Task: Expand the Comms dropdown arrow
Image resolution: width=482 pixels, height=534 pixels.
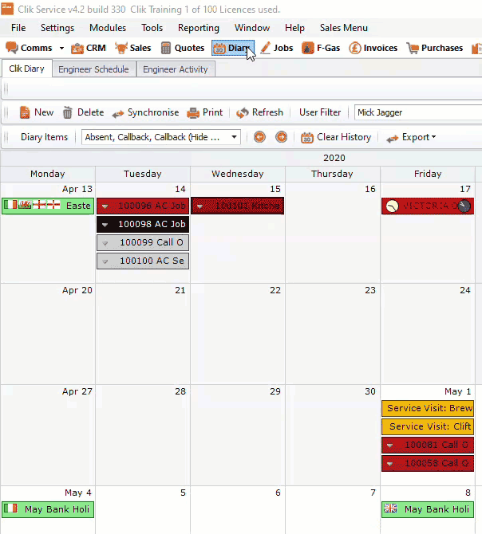Action: [61, 48]
